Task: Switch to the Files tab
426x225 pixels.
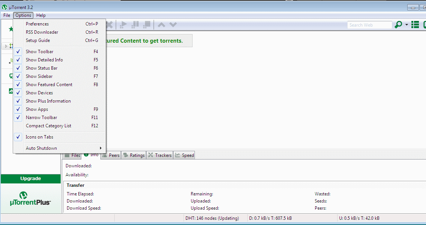Action: click(72, 155)
